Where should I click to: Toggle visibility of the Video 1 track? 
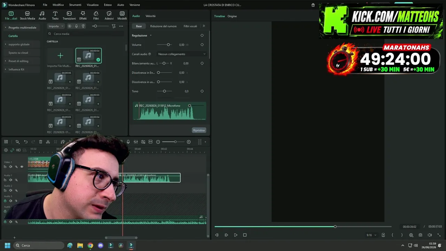(x=22, y=167)
